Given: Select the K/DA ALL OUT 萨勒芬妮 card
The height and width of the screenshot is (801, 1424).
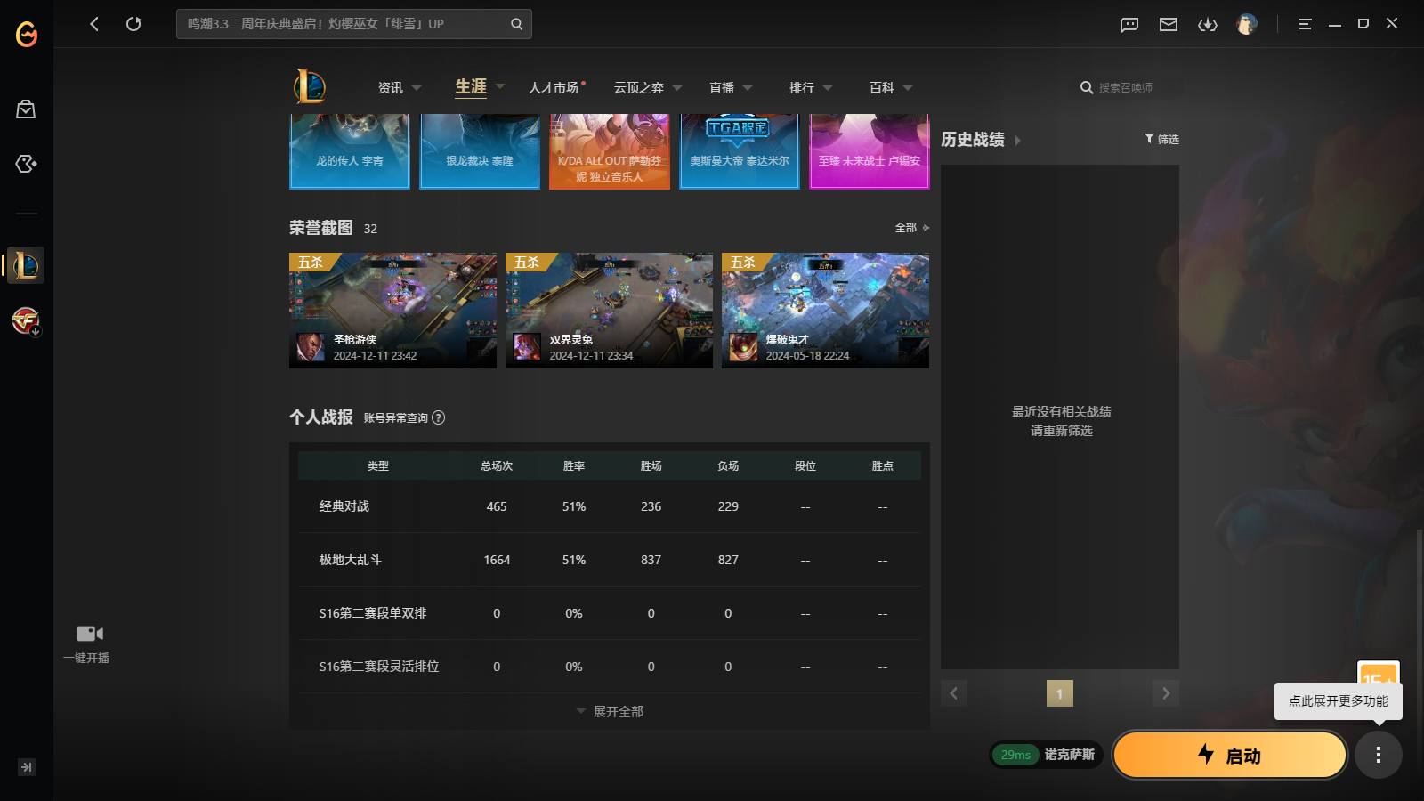Looking at the screenshot, I should pyautogui.click(x=610, y=151).
